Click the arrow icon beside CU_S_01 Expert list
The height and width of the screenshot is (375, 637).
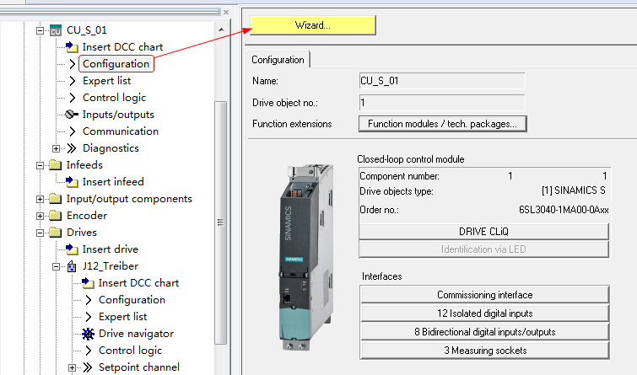pyautogui.click(x=73, y=81)
